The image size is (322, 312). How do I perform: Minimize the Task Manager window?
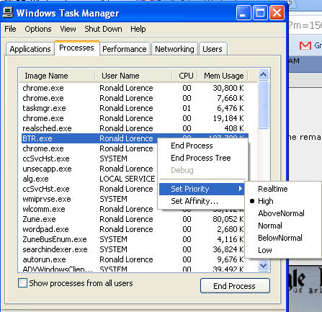pyautogui.click(x=243, y=13)
